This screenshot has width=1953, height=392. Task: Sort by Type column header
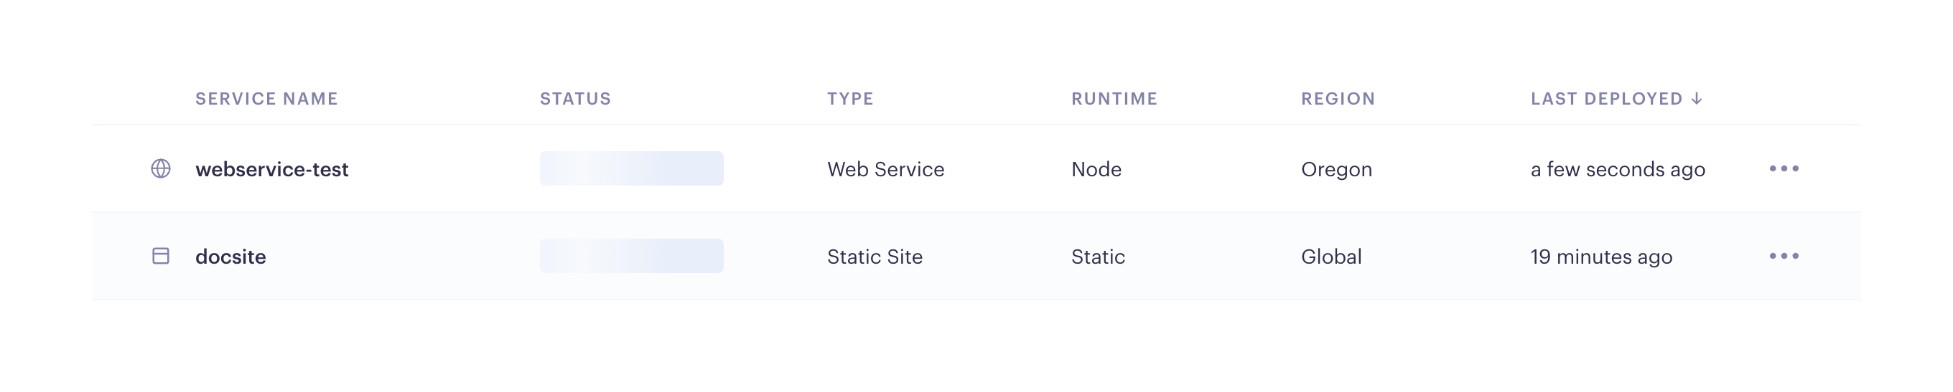click(850, 98)
